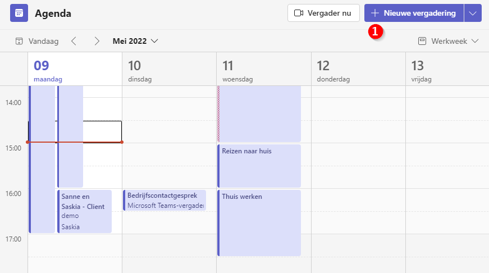Expand the Nieuwe vergadering dropdown arrow

tap(473, 13)
